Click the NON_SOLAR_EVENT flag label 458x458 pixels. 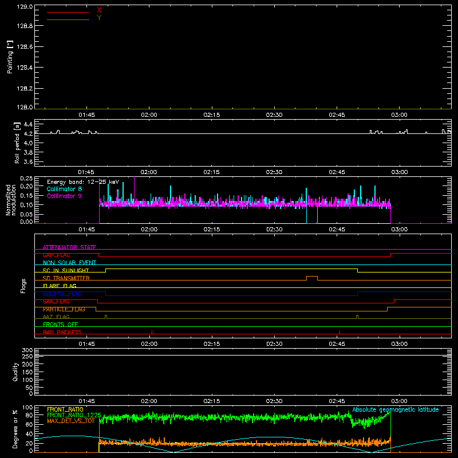click(69, 263)
